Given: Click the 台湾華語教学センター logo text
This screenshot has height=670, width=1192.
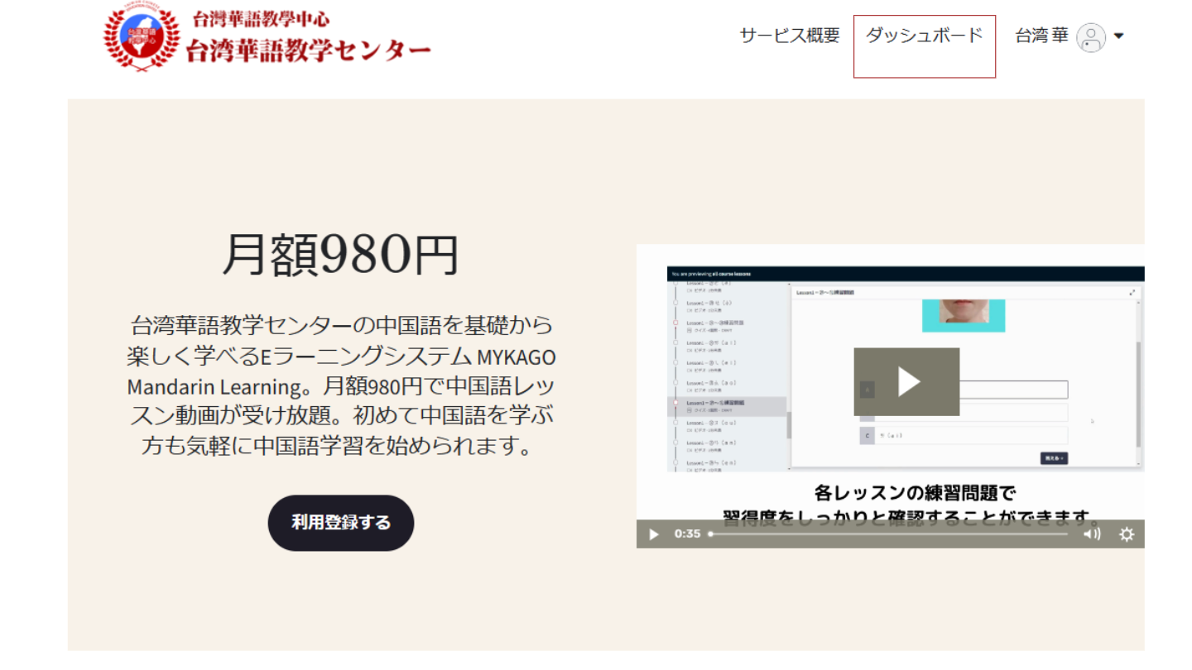Looking at the screenshot, I should [x=308, y=50].
